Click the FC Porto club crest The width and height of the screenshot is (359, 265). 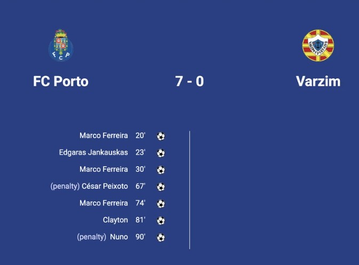tap(61, 45)
